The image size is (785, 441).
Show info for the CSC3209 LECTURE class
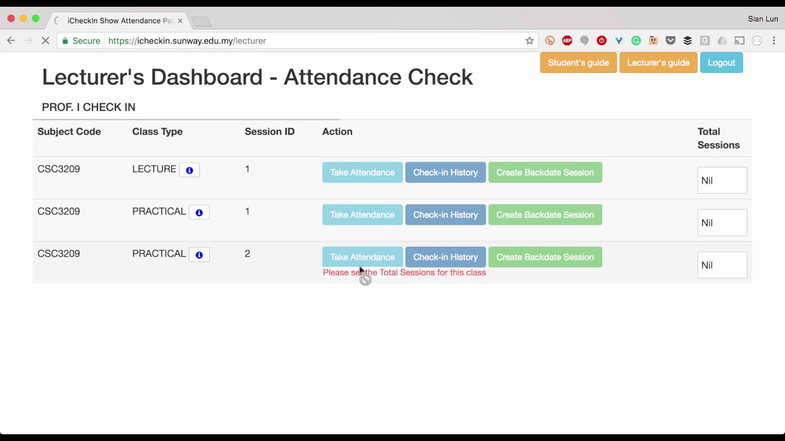(x=190, y=170)
